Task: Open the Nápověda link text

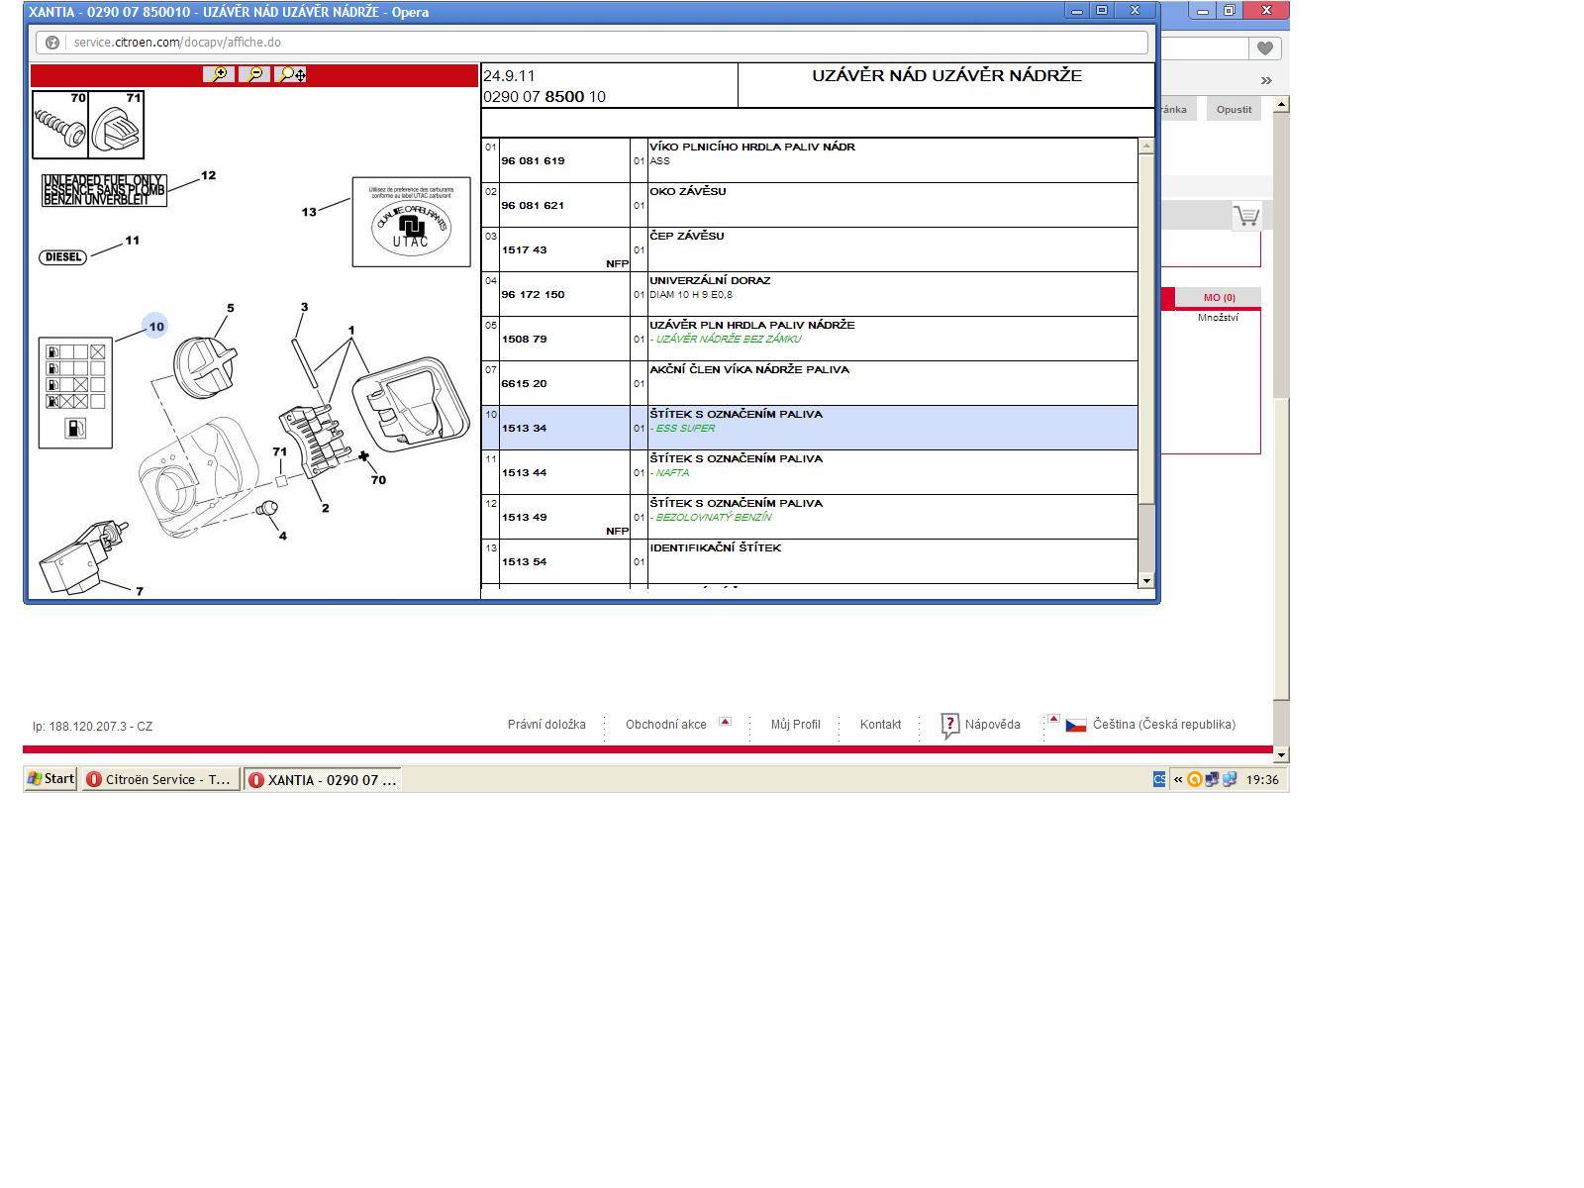Action: click(992, 725)
